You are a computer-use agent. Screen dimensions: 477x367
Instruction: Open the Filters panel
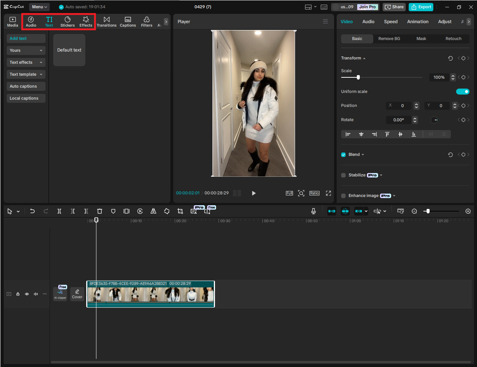coord(147,22)
